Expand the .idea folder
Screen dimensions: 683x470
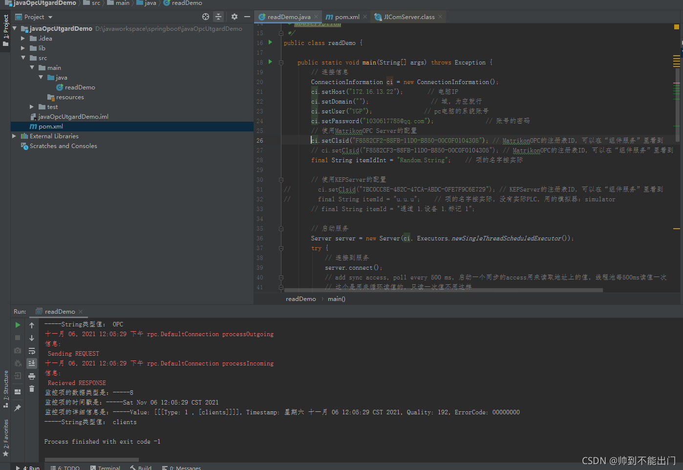pos(23,38)
